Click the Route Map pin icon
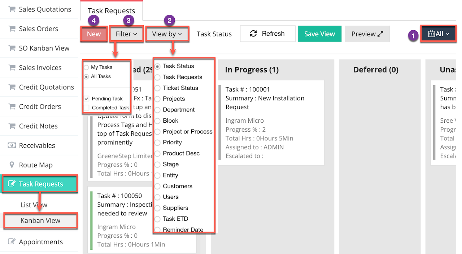Viewport: 462px width, 254px height. coord(12,165)
